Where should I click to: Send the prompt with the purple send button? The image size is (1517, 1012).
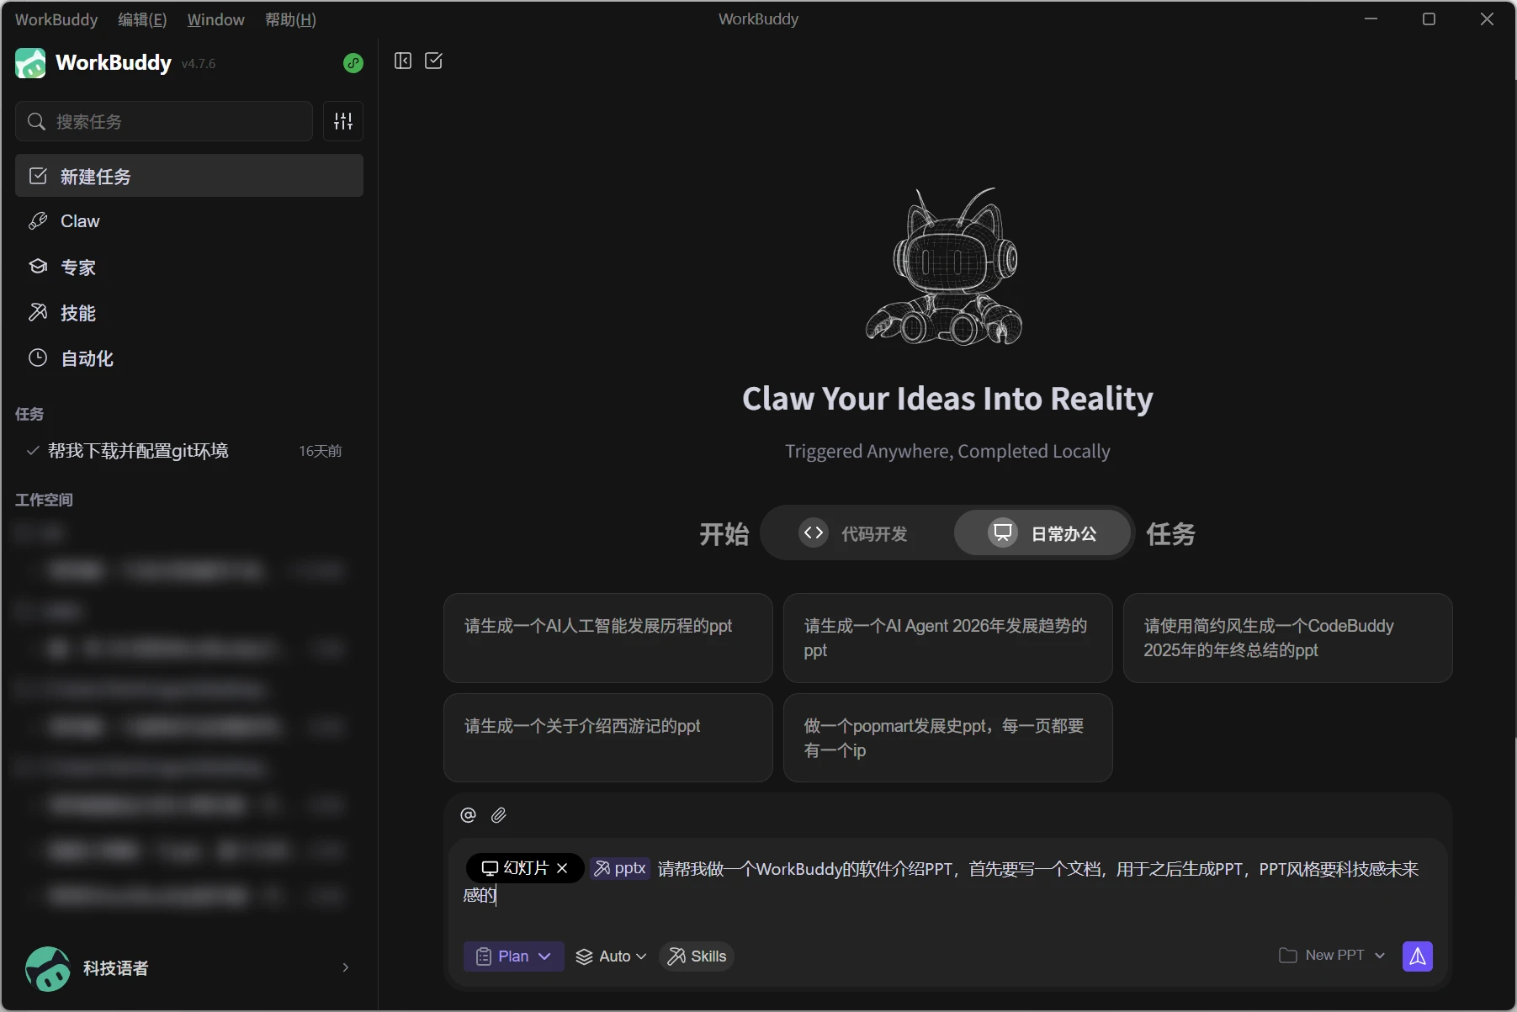[1417, 956]
